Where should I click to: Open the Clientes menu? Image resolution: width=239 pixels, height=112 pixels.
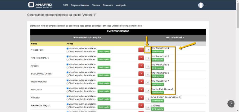coord(96,5)
